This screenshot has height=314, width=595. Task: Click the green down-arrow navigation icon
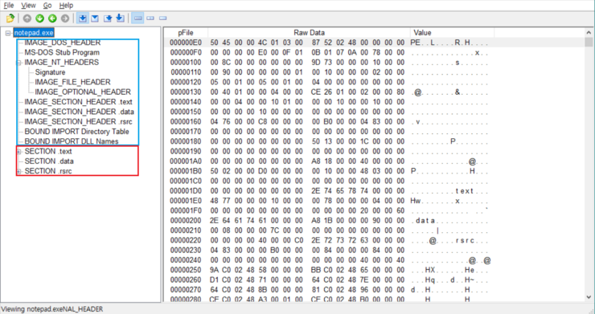39,18
